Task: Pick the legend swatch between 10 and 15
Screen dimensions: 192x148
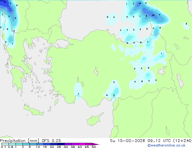Action: coord(40,144)
